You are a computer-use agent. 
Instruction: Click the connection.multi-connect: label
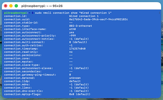(x=24, y=42)
